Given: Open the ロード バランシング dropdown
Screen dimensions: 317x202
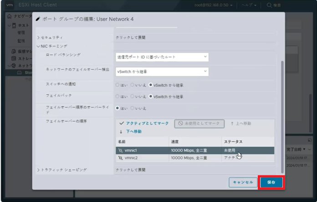Looking at the screenshot, I should pyautogui.click(x=162, y=57).
